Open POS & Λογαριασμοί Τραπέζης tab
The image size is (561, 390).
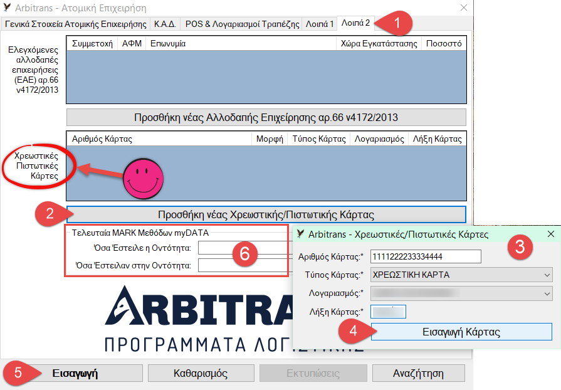click(x=242, y=24)
